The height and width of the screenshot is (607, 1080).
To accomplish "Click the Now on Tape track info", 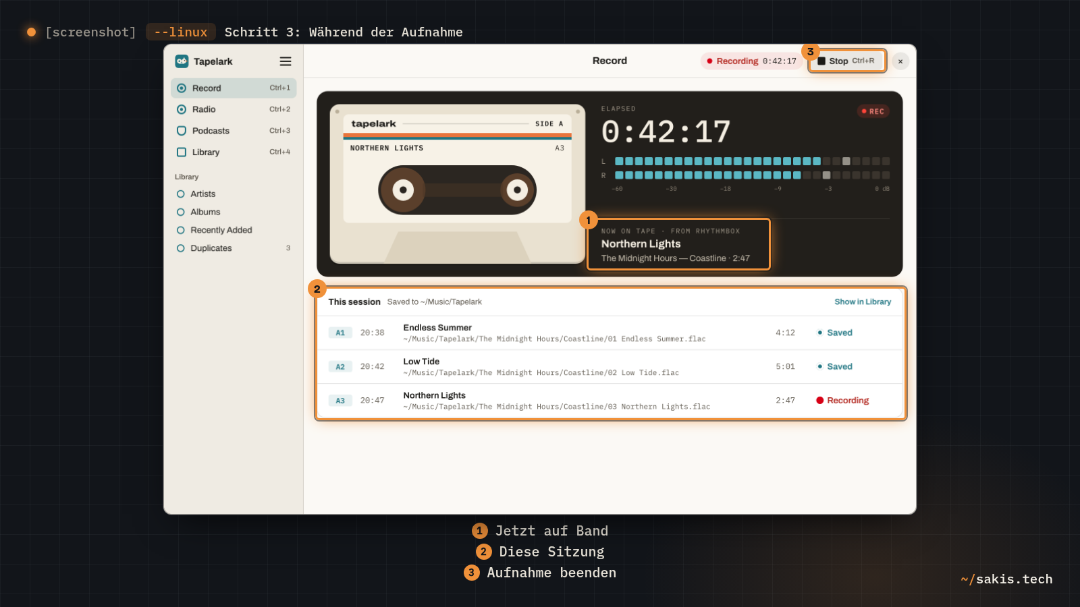I will click(678, 244).
